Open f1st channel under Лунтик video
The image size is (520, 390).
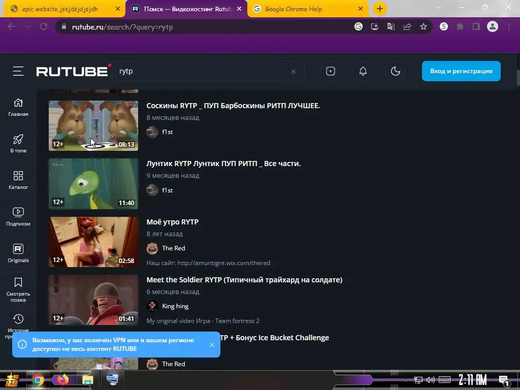[x=168, y=190]
